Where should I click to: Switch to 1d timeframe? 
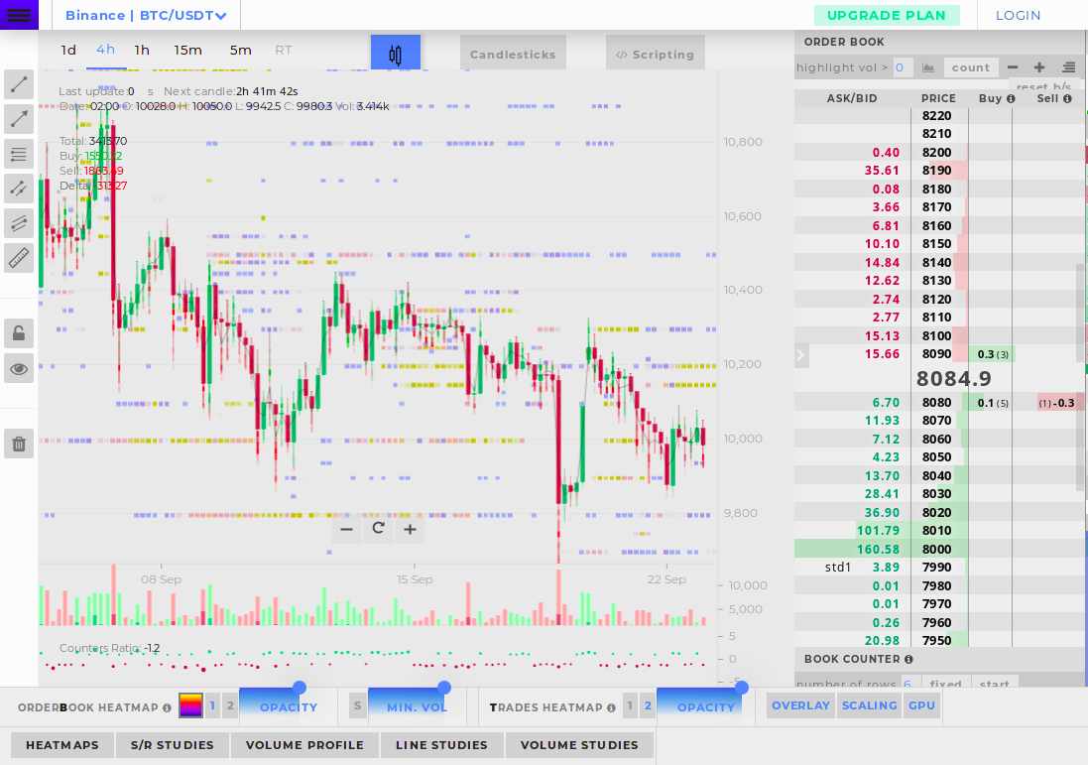pos(68,50)
